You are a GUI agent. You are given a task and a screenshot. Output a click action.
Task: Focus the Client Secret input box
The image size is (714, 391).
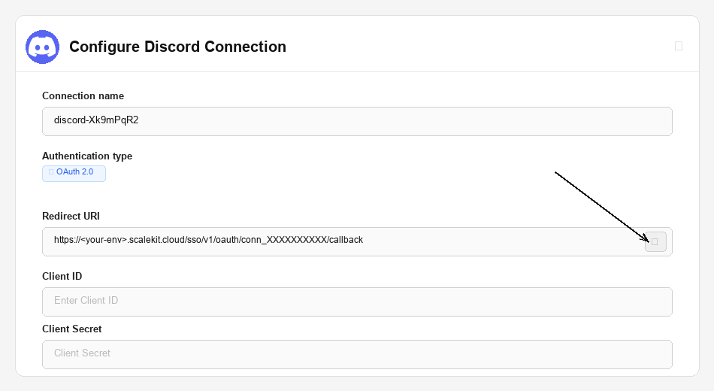tap(357, 354)
